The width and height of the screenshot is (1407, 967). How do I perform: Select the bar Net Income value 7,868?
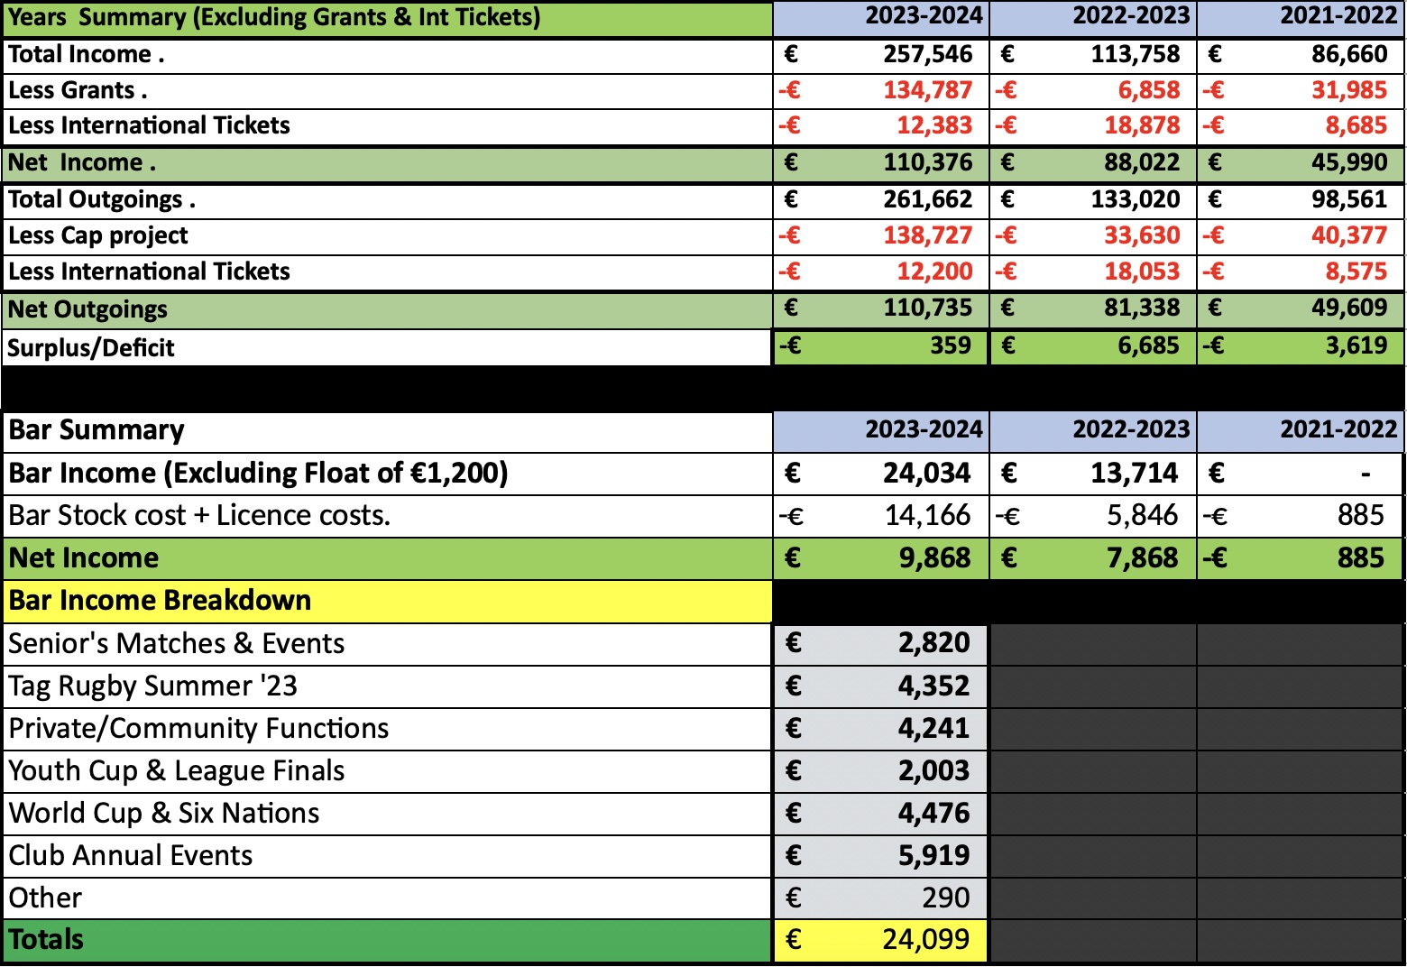(x=1143, y=557)
